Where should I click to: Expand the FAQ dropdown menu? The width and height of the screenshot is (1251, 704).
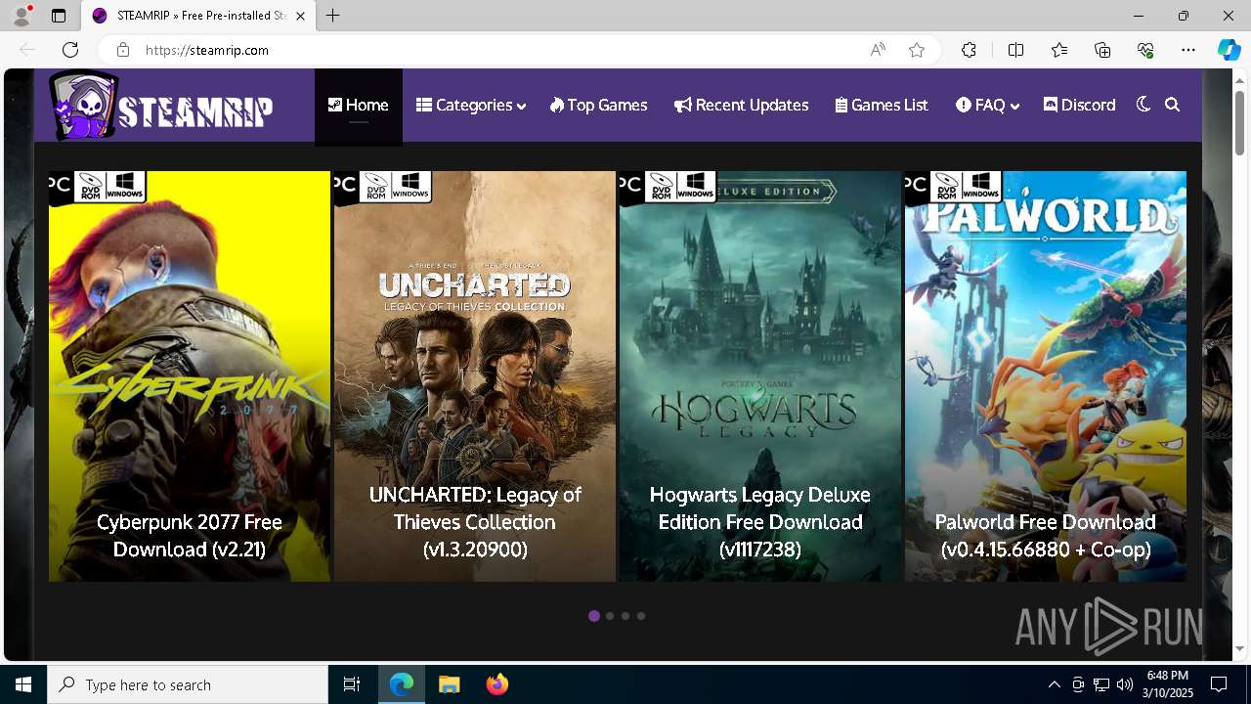(988, 105)
